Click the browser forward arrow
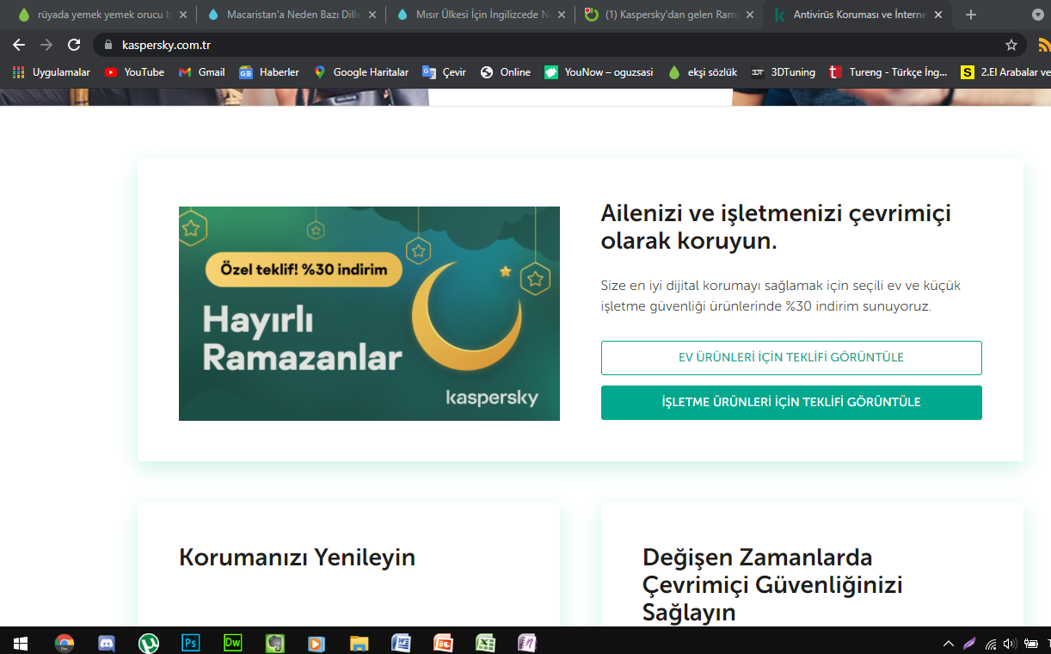Viewport: 1051px width, 654px height. coord(46,45)
